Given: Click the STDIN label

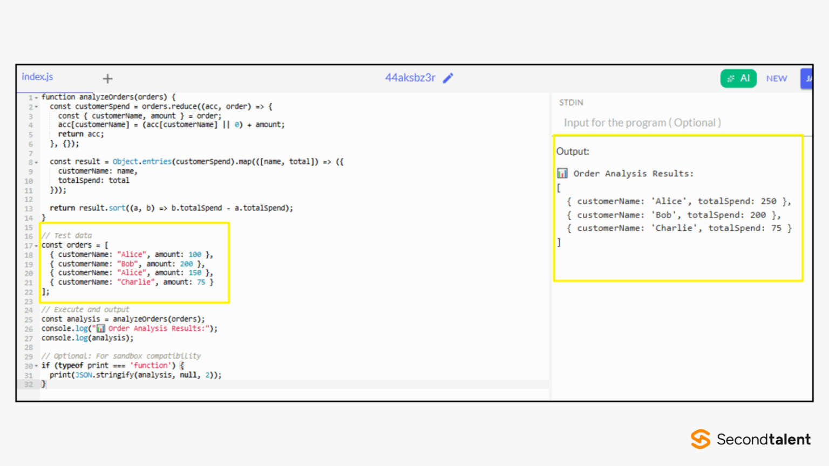Looking at the screenshot, I should click(571, 102).
